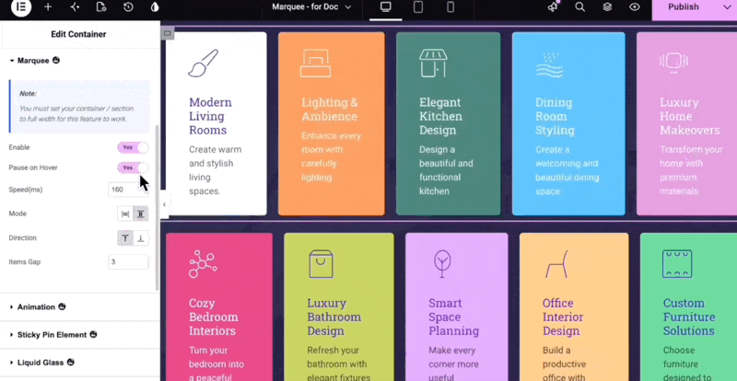Add a new element with plus icon
Viewport: 737px width, 381px height.
48,7
